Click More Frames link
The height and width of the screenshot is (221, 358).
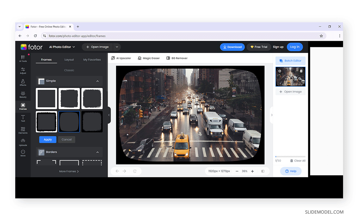(69, 171)
